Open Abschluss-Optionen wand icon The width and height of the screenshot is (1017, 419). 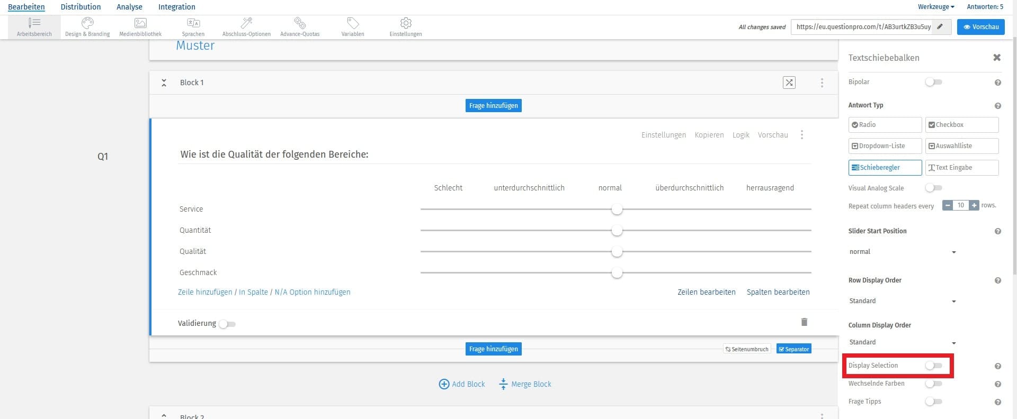[x=246, y=23]
